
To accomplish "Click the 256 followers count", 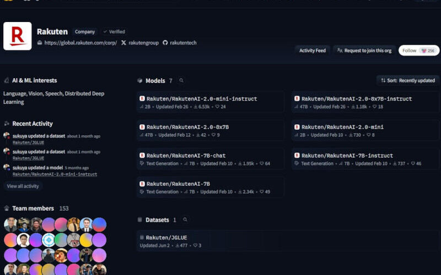I will [428, 51].
